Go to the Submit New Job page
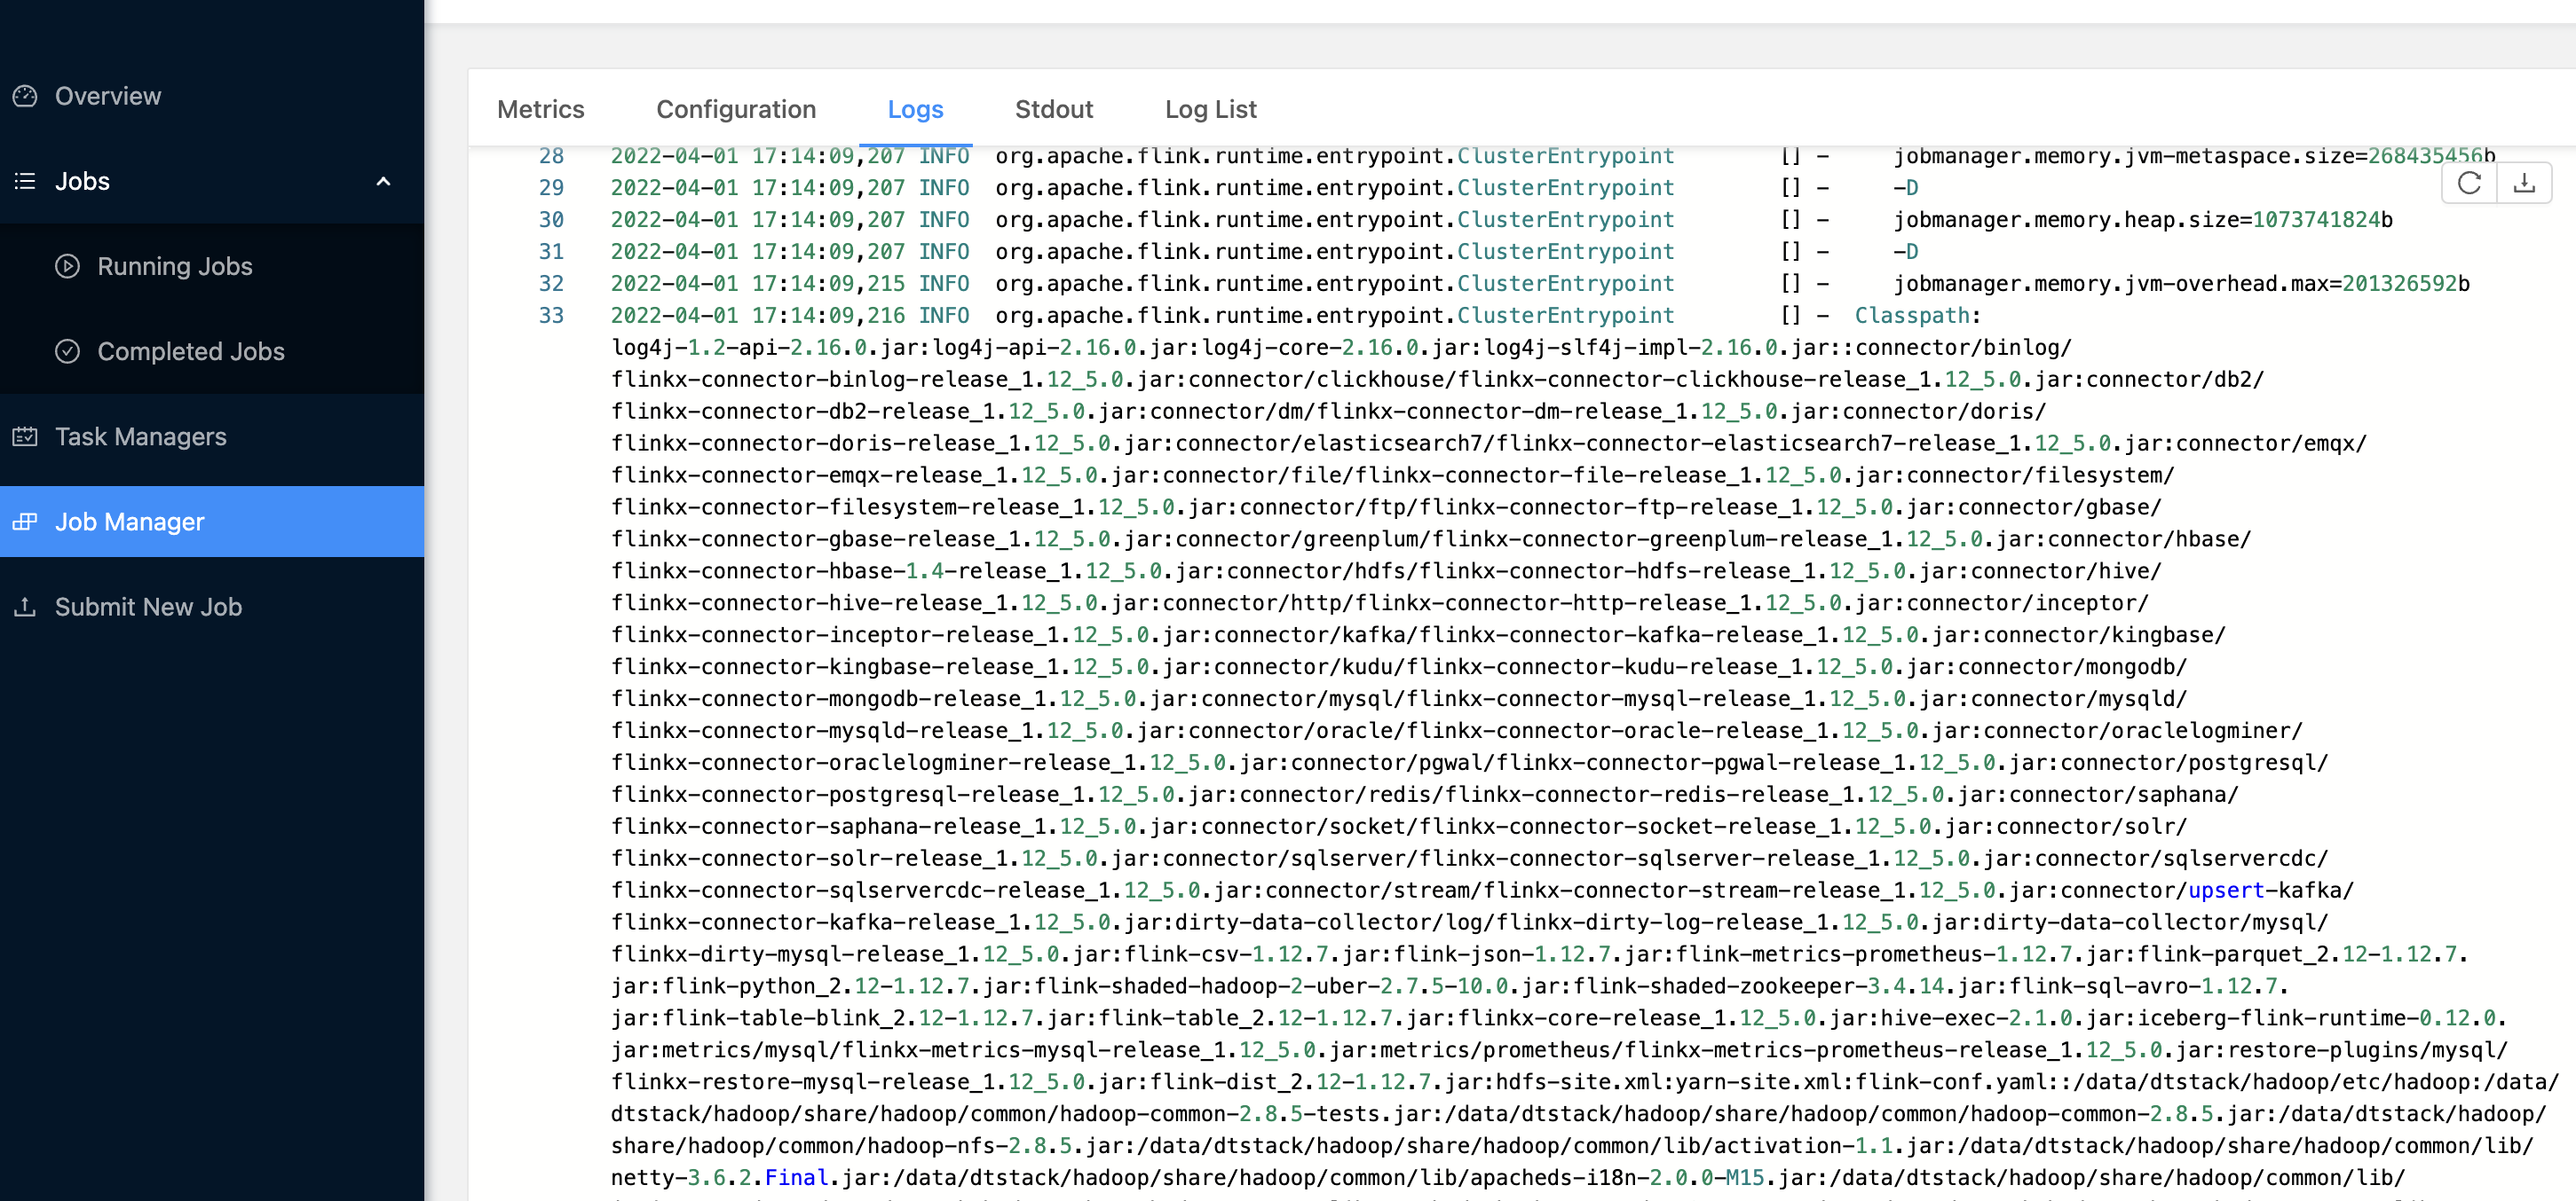The image size is (2576, 1201). (148, 607)
